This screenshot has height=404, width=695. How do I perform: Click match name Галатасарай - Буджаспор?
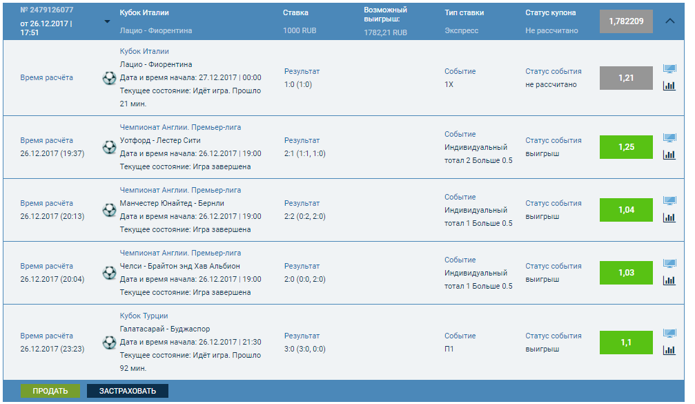165,329
